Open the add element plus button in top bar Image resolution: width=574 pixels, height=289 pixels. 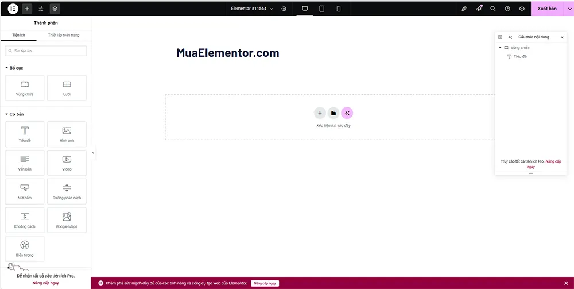tap(27, 9)
